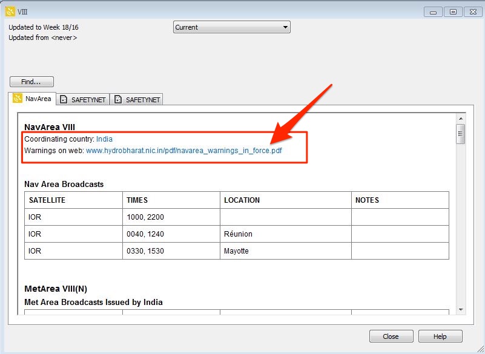Click the Nav Area Broadcasts heading
485x354 pixels.
[64, 185]
